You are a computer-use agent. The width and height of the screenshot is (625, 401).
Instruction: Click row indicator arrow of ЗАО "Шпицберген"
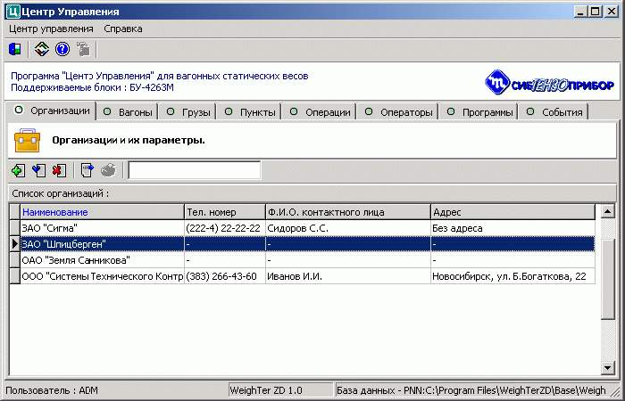pos(15,244)
